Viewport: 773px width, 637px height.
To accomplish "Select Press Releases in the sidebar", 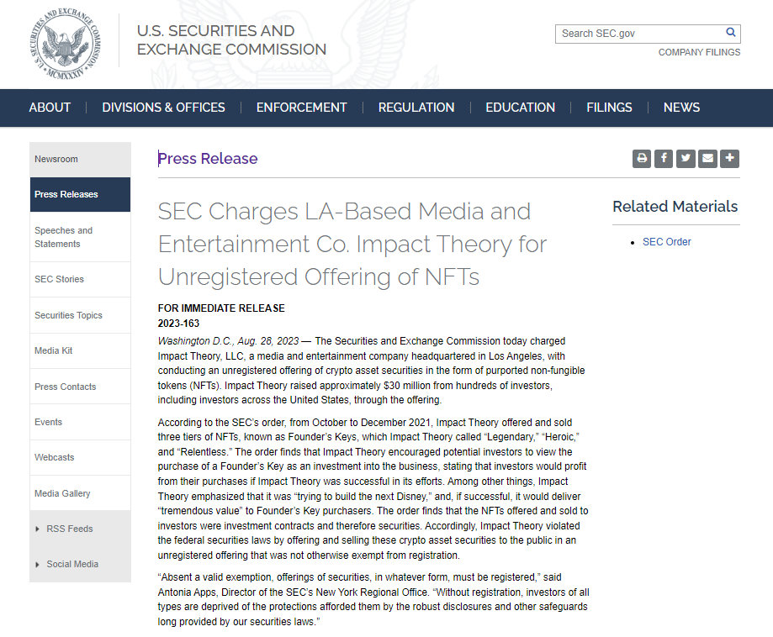I will tap(66, 194).
